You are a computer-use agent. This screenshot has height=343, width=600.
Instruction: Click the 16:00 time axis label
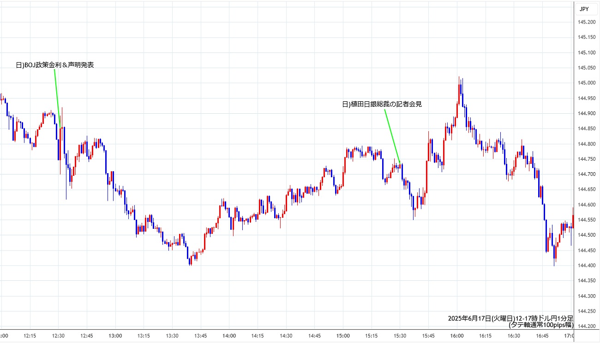click(x=457, y=336)
